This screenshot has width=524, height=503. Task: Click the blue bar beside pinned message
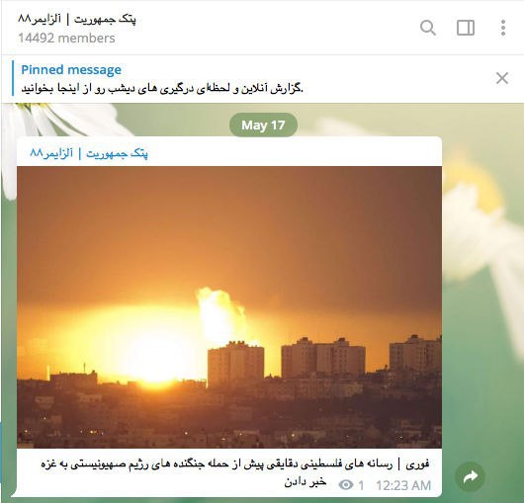13,78
